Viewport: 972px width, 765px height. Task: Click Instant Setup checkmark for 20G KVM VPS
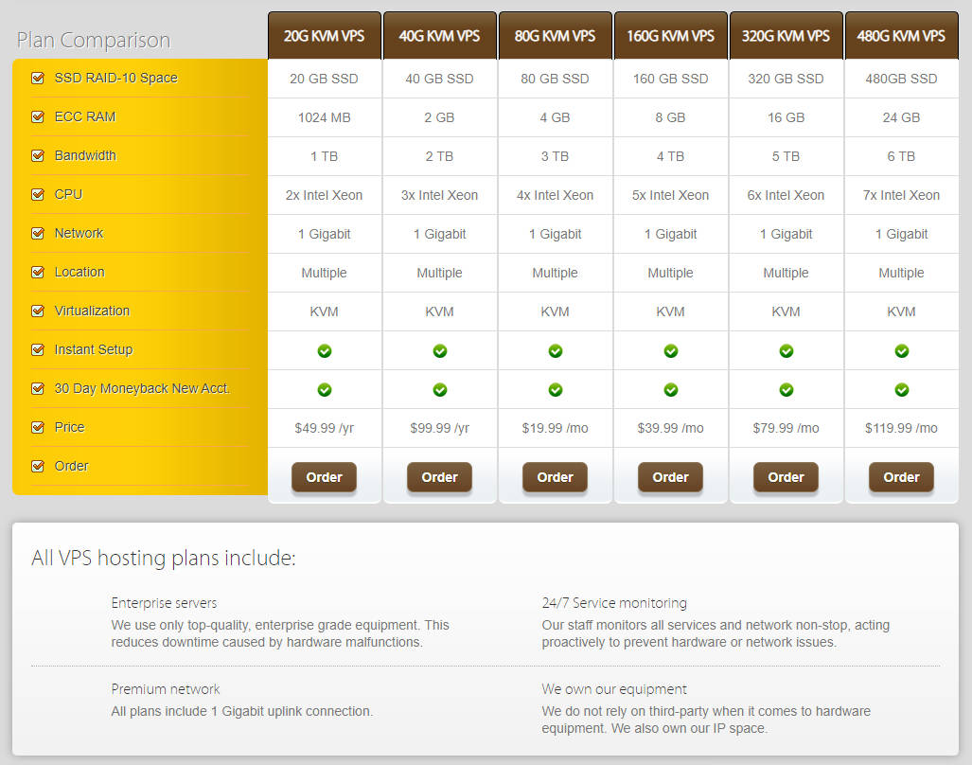(325, 351)
